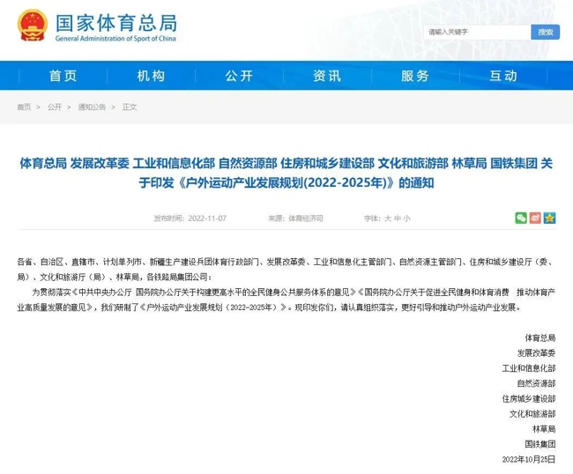Go to 公开 in the breadcrumb
The height and width of the screenshot is (474, 573).
coord(55,107)
